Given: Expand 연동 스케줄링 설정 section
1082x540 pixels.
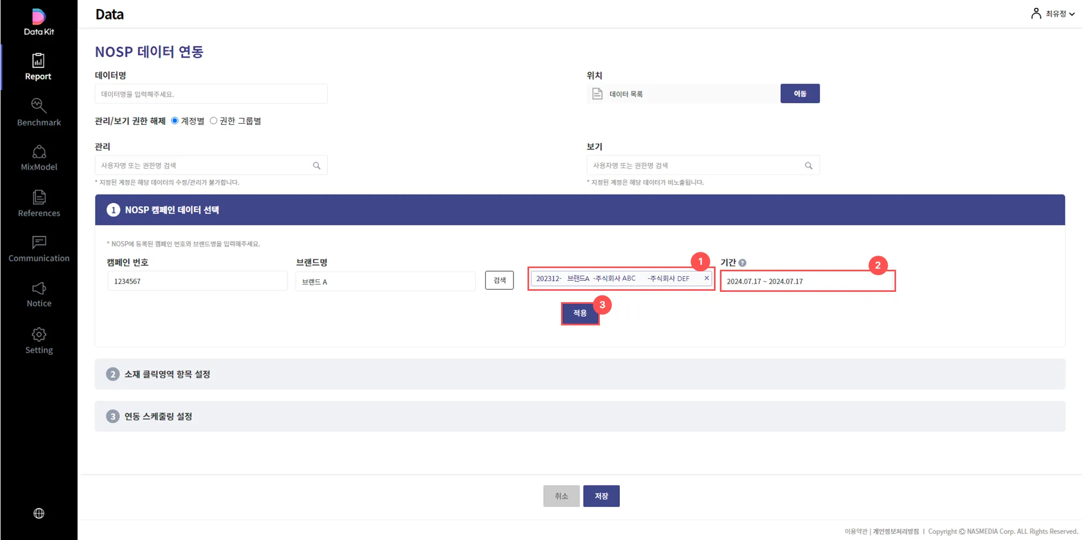Looking at the screenshot, I should point(580,416).
